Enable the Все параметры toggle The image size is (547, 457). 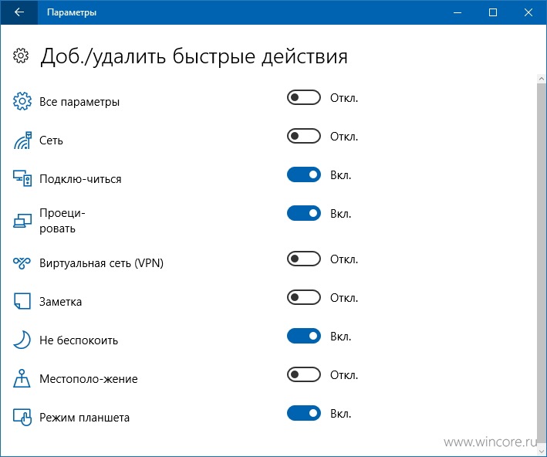point(304,98)
